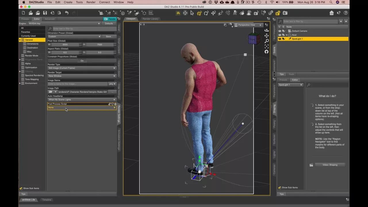The width and height of the screenshot is (368, 207).
Task: Click the teal Render button
Action: 110,19
